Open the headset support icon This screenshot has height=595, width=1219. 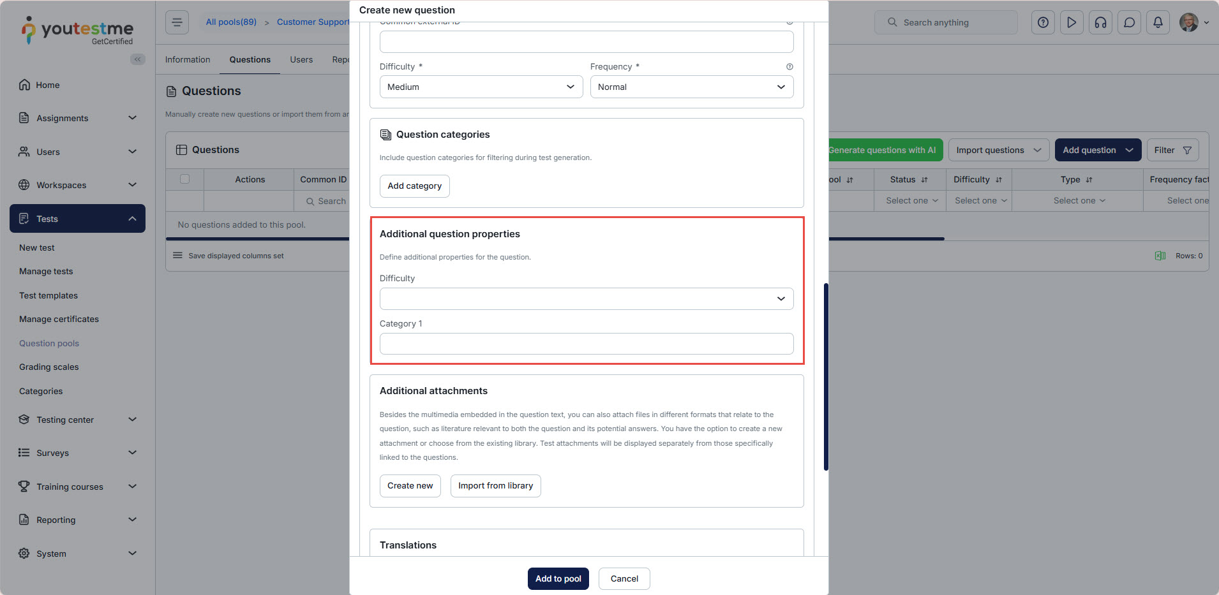coord(1100,22)
